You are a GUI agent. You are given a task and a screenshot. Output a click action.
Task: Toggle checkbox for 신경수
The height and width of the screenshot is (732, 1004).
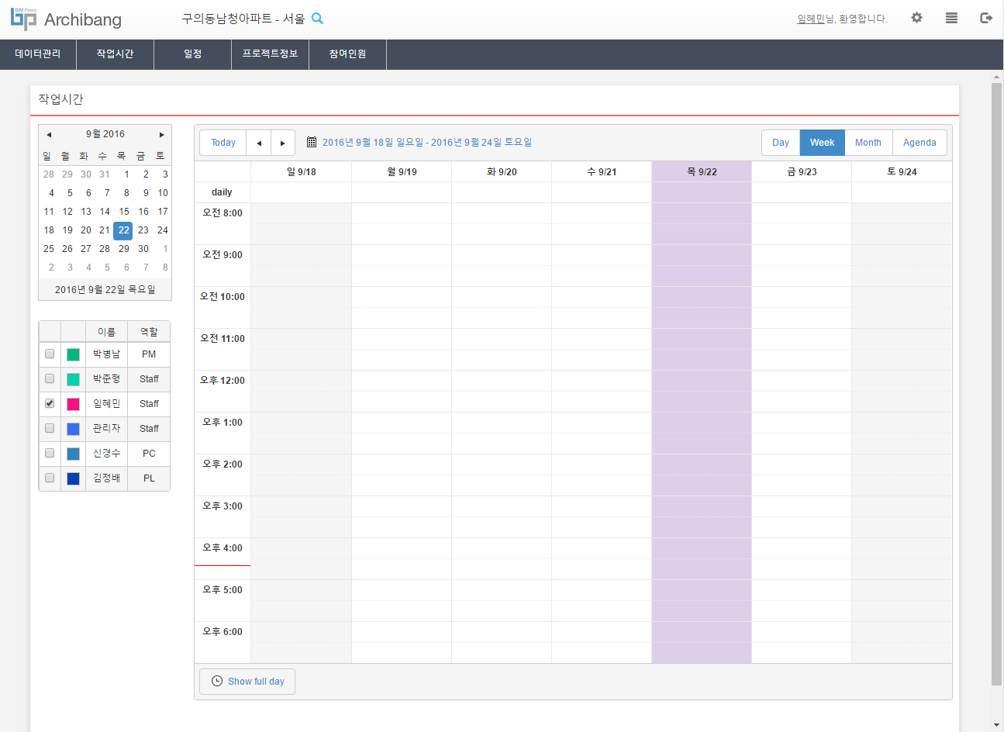[x=50, y=453]
